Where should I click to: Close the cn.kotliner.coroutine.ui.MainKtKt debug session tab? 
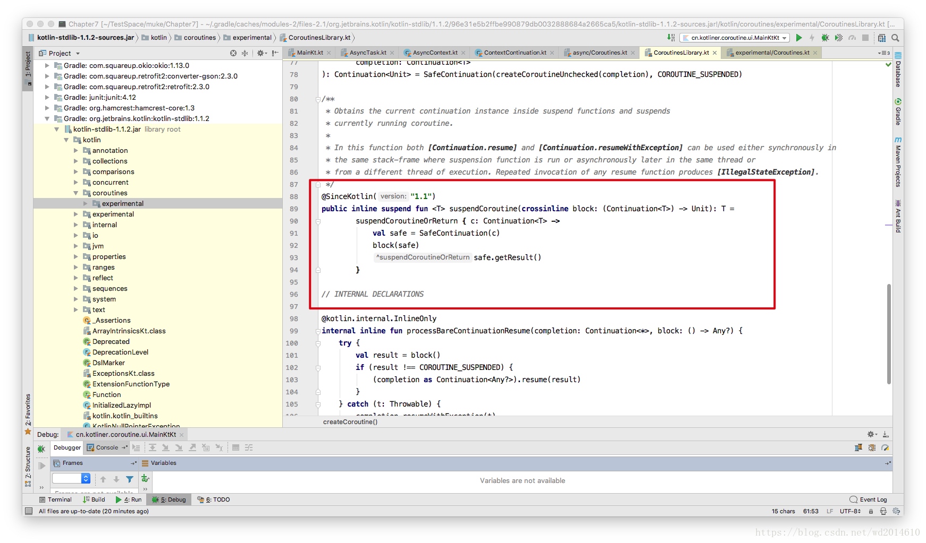[x=181, y=435]
